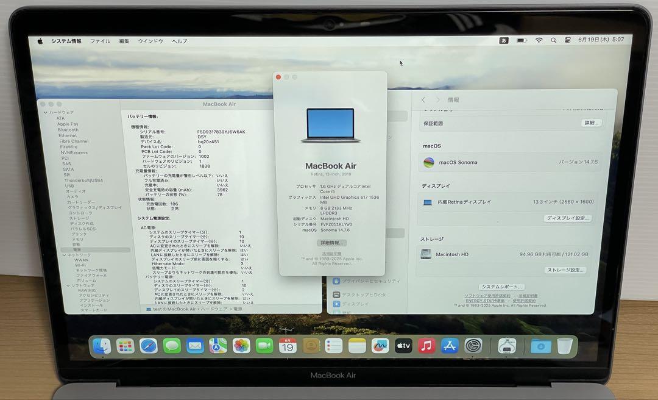Launch FaceTime from the Dock
Viewport: 658px width, 400px height.
tap(264, 346)
